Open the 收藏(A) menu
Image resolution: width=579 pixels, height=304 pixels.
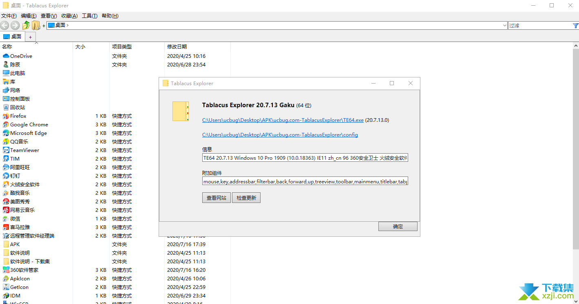point(69,16)
